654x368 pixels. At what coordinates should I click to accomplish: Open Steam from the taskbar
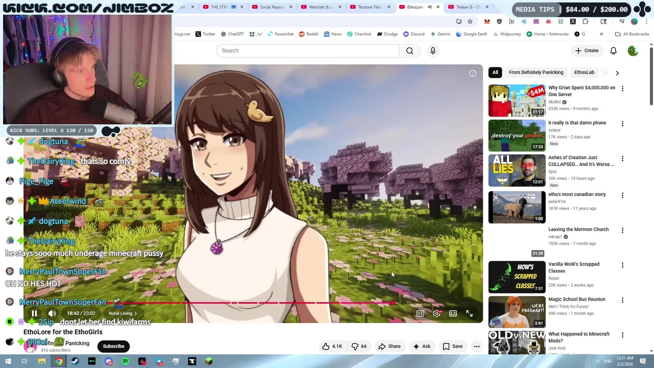[x=75, y=361]
